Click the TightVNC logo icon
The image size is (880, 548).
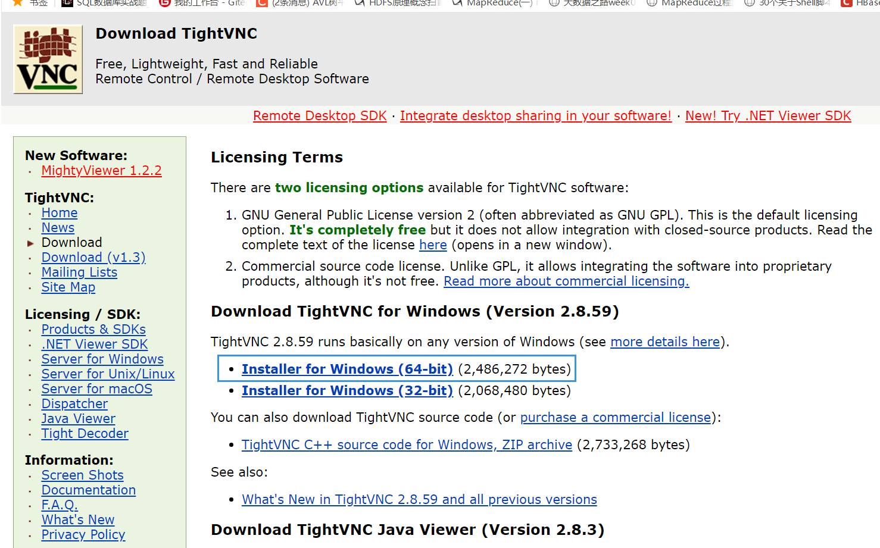pyautogui.click(x=47, y=58)
